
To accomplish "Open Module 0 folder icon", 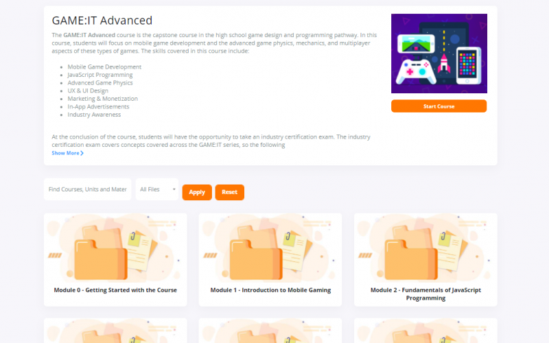I will 100,259.
